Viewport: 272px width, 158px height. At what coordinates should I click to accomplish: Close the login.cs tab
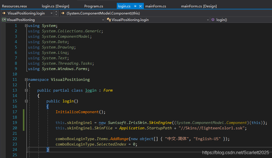coord(140,6)
